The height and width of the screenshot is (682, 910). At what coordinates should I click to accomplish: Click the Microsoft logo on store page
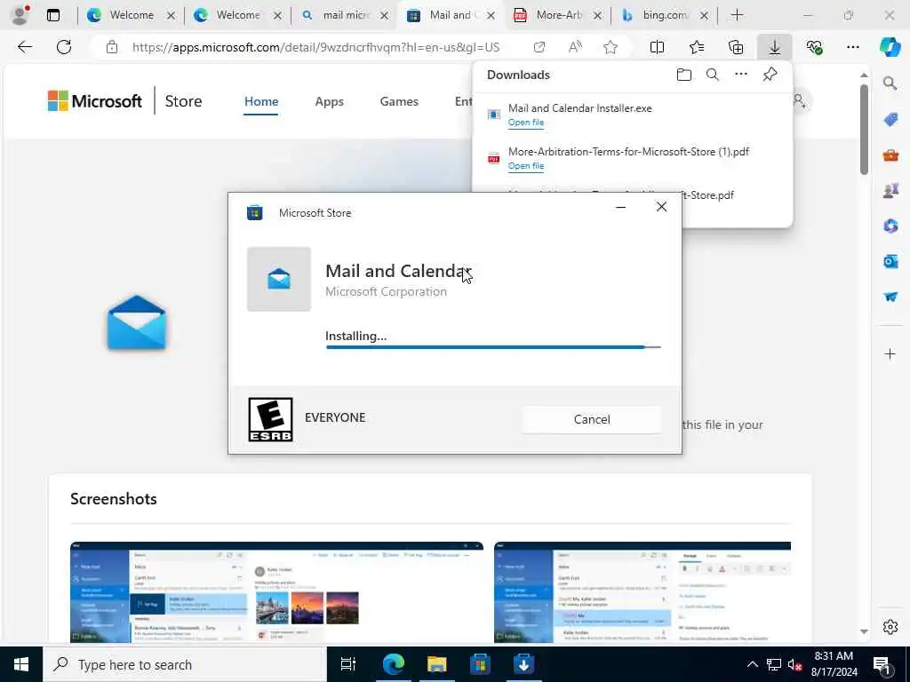click(94, 101)
